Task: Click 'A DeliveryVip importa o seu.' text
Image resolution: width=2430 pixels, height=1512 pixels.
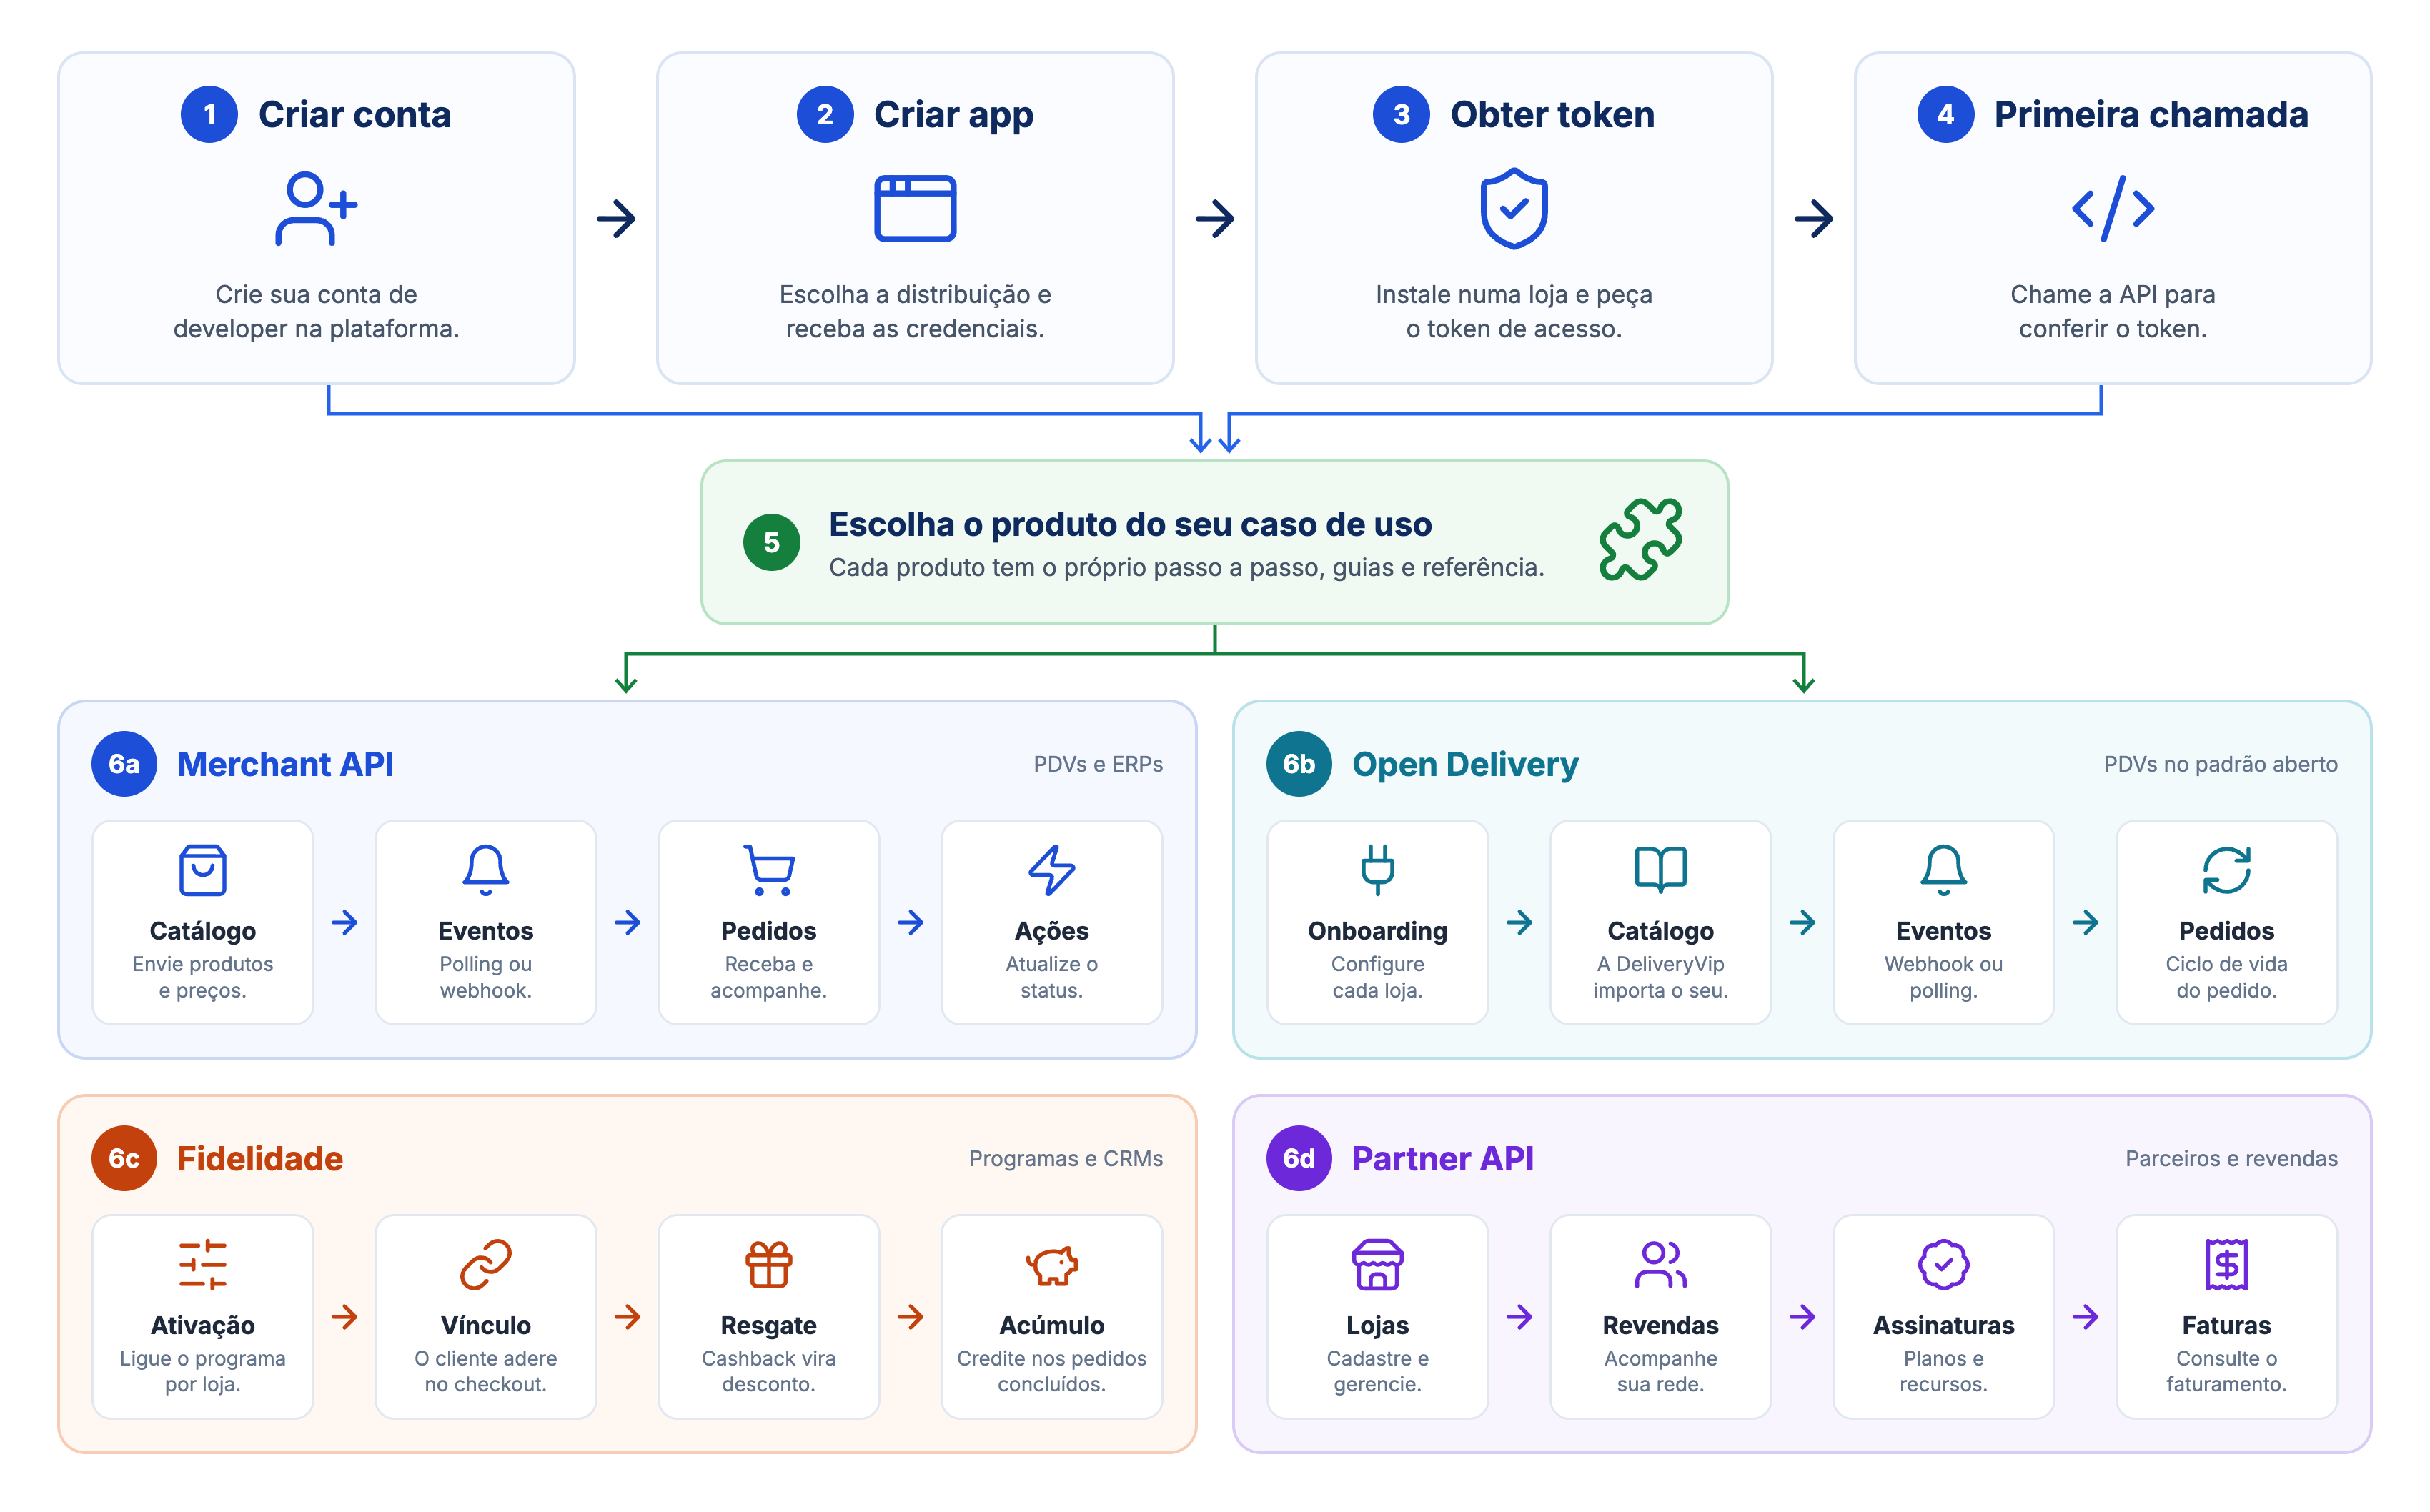Action: [1660, 977]
